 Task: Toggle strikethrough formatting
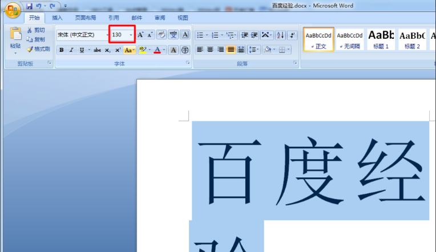click(x=97, y=50)
